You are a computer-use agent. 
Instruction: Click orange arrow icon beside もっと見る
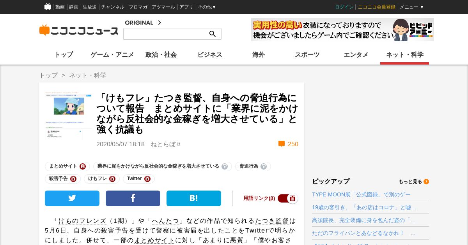tap(426, 182)
